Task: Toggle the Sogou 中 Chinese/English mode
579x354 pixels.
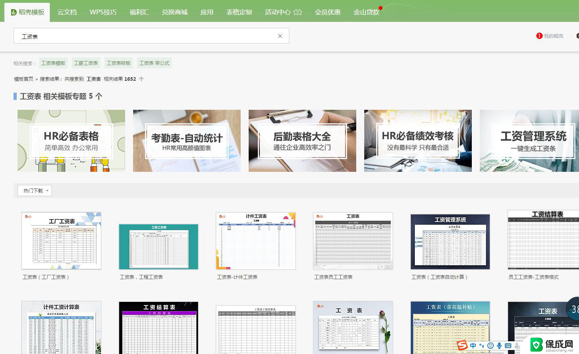Action: pyautogui.click(x=473, y=346)
